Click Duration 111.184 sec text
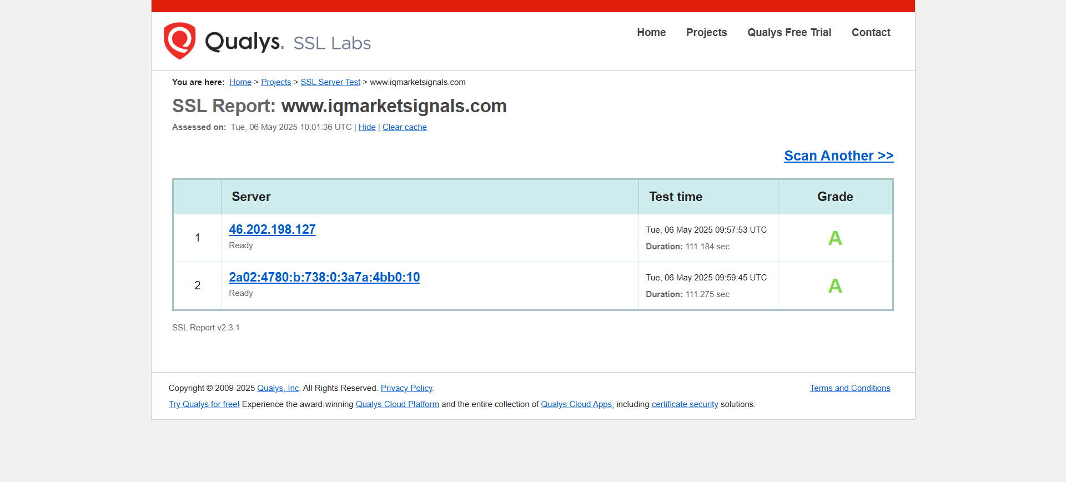 click(687, 247)
